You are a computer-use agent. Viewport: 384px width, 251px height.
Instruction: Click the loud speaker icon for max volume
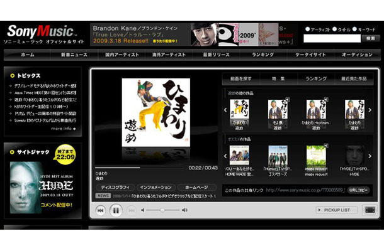184,210
